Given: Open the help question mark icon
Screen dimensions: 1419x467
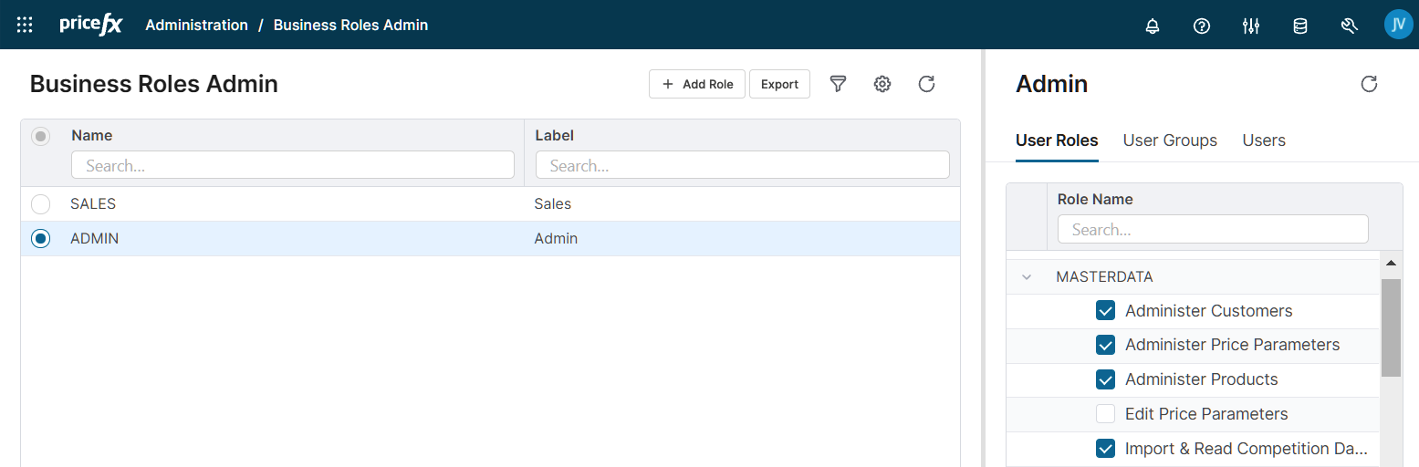Looking at the screenshot, I should (1202, 26).
